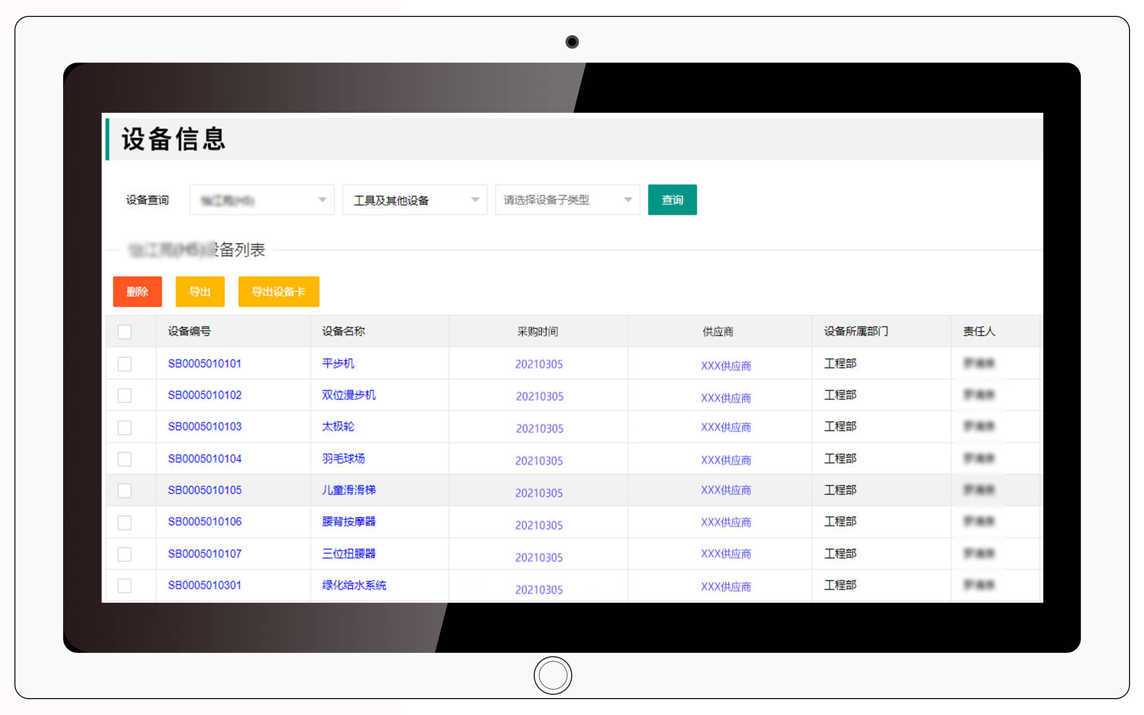Click the 采购时间 column header
The width and height of the screenshot is (1144, 715).
click(x=538, y=331)
